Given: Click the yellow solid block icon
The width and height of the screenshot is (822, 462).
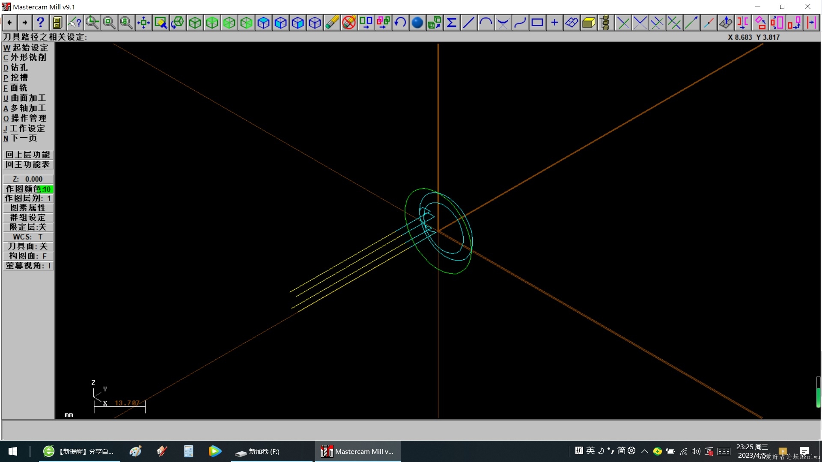Looking at the screenshot, I should coord(589,22).
